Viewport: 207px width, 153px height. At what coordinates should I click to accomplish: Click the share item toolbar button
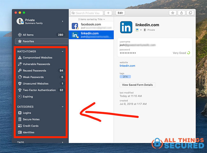point(182,13)
